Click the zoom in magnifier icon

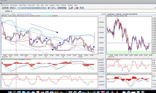pos(81,8)
